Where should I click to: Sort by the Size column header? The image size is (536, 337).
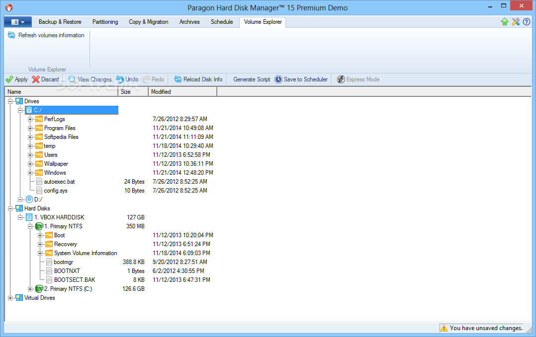tap(133, 92)
